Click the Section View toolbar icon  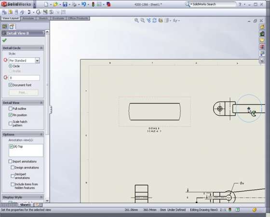pyautogui.click(x=29, y=12)
